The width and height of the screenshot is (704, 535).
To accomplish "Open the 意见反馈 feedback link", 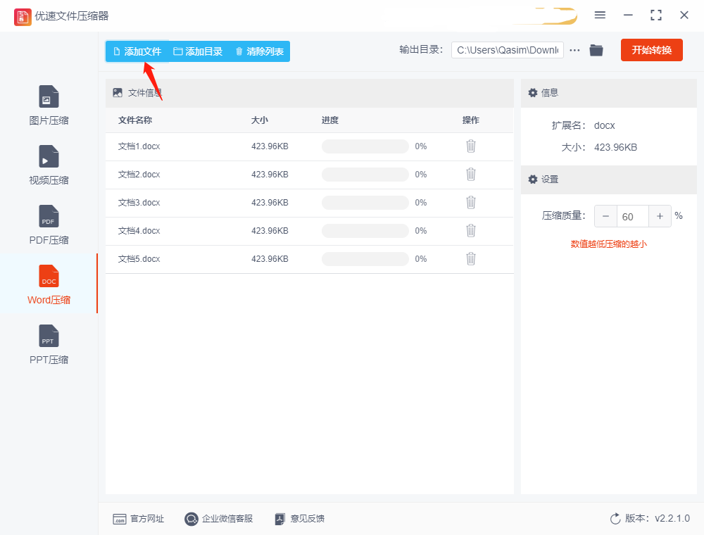I will 299,519.
